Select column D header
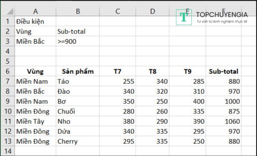The width and height of the screenshot is (257, 156). (x=153, y=11)
